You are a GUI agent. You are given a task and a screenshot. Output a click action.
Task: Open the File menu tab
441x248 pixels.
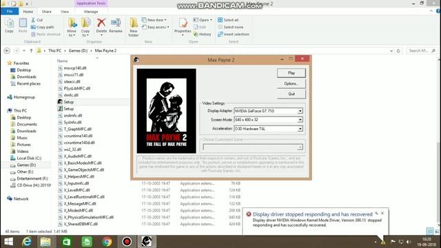(10, 12)
